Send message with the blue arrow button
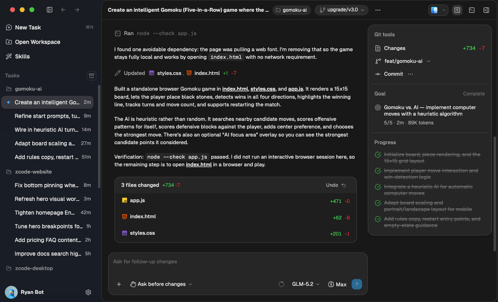This screenshot has width=498, height=302. click(356, 284)
